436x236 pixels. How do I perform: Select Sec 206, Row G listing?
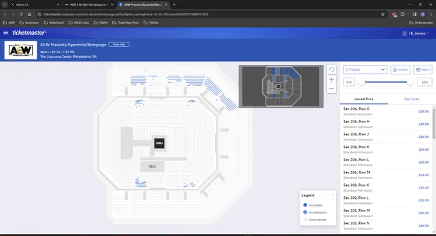pyautogui.click(x=386, y=111)
